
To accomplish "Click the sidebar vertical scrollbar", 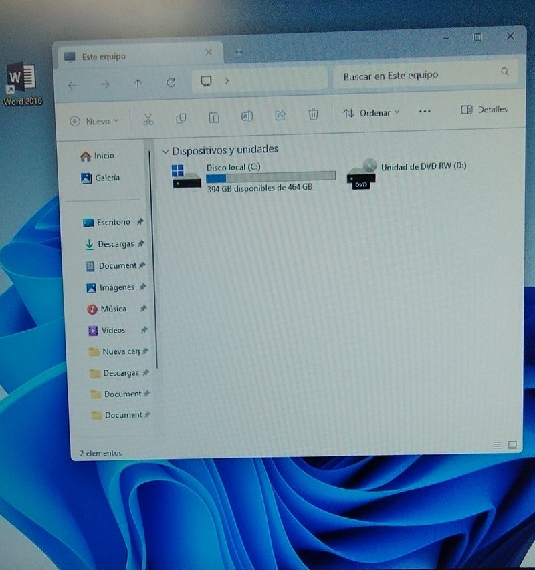I will pos(152,260).
